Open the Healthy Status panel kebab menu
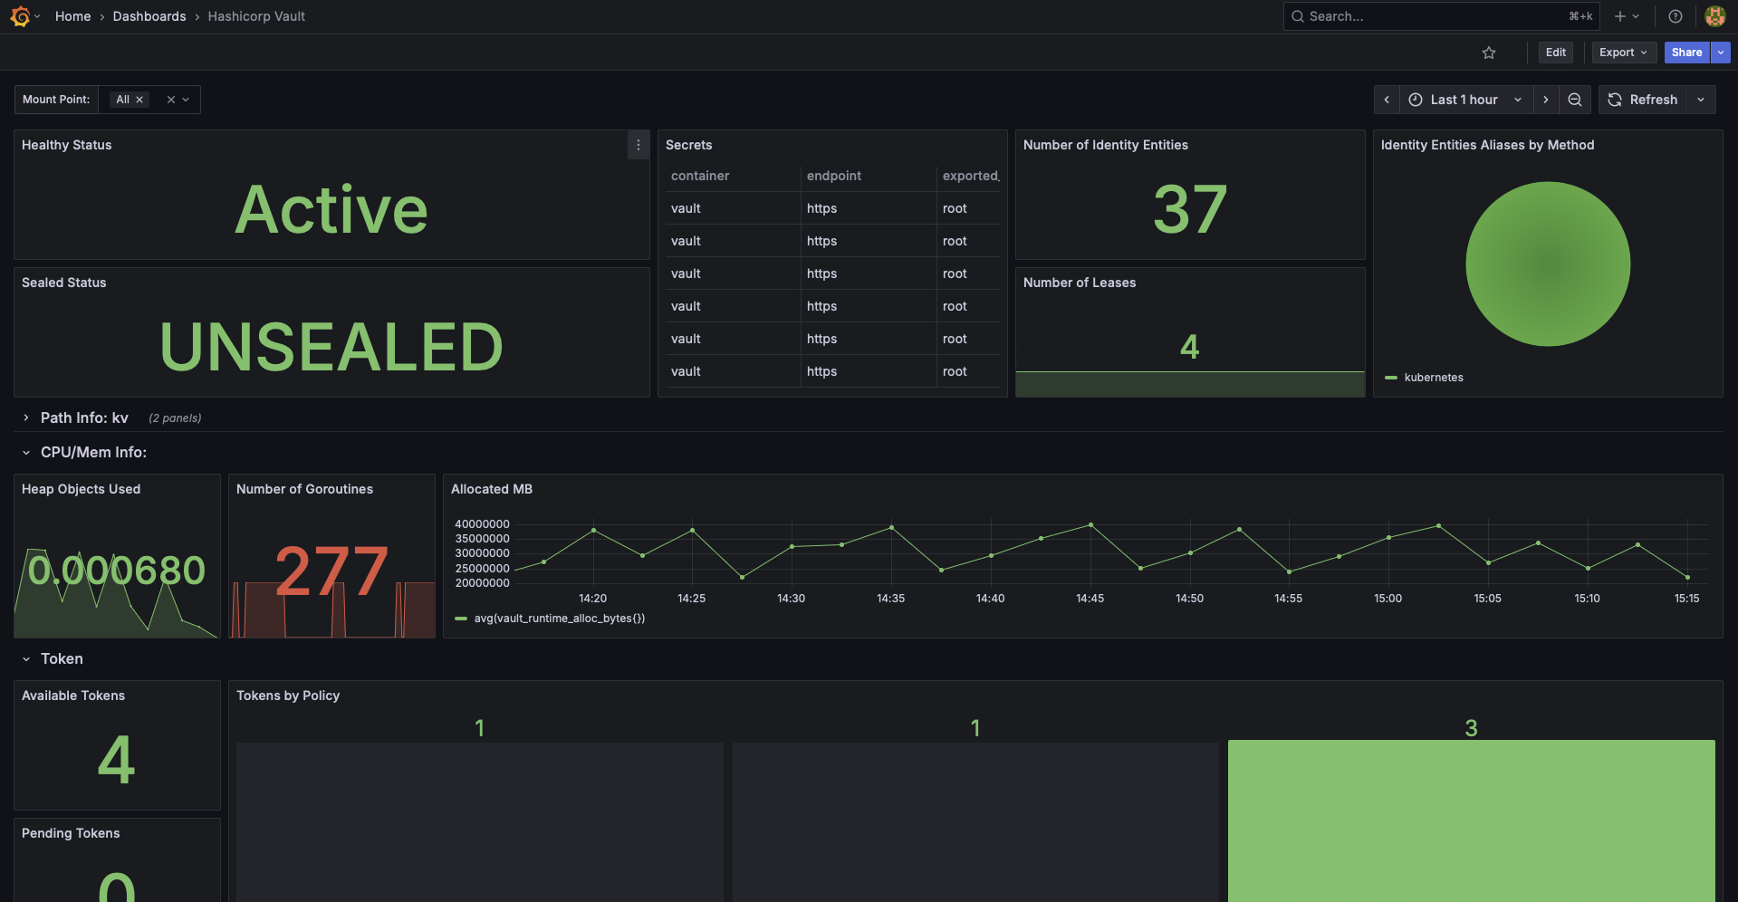This screenshot has height=902, width=1738. pos(638,145)
